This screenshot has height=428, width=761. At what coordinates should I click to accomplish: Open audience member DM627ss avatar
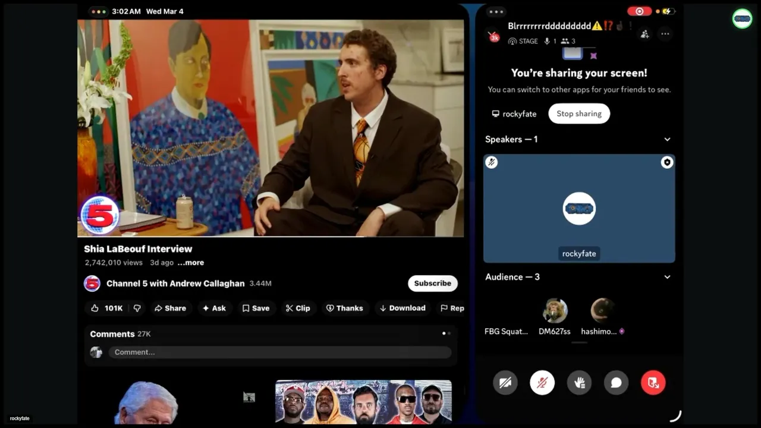click(x=555, y=311)
